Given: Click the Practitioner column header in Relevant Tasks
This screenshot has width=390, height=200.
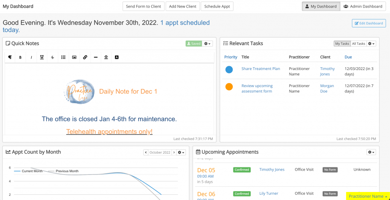Looking at the screenshot, I should point(299,57).
